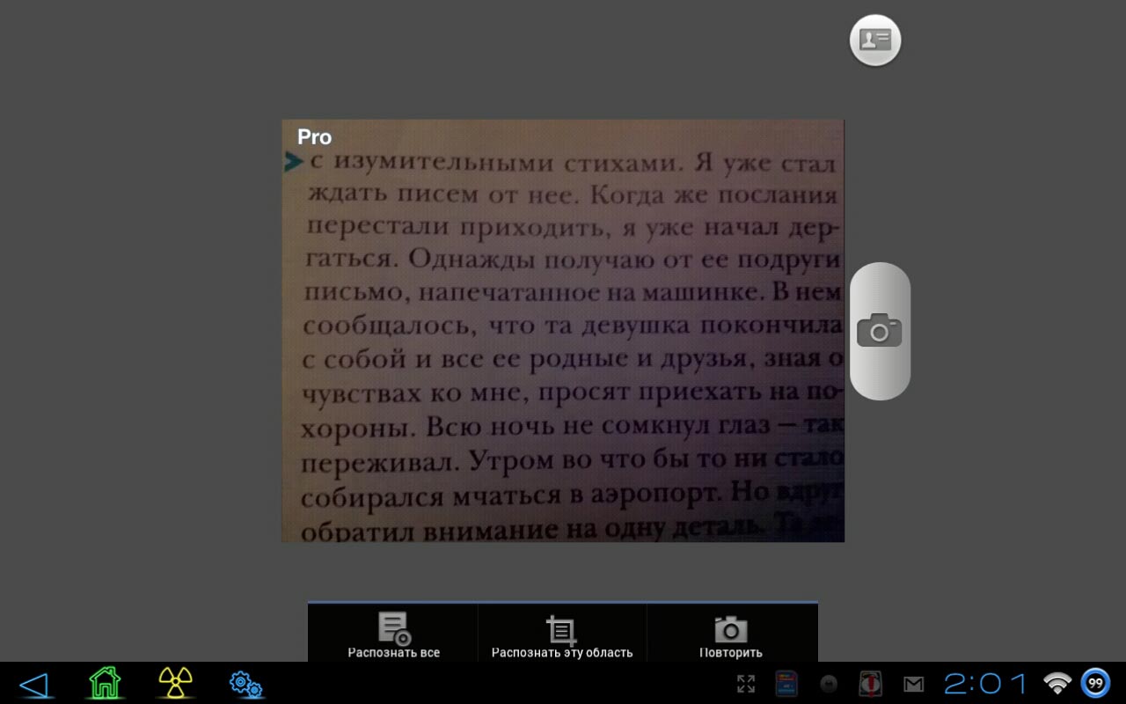The width and height of the screenshot is (1126, 704).
Task: Open settings with blue gears icon
Action: (x=245, y=684)
